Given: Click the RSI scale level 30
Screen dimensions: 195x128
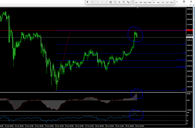Looking at the screenshot, I should pyautogui.click(x=188, y=121).
